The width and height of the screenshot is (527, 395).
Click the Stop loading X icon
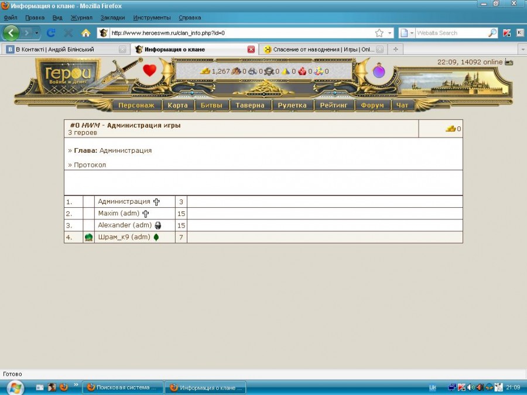69,33
